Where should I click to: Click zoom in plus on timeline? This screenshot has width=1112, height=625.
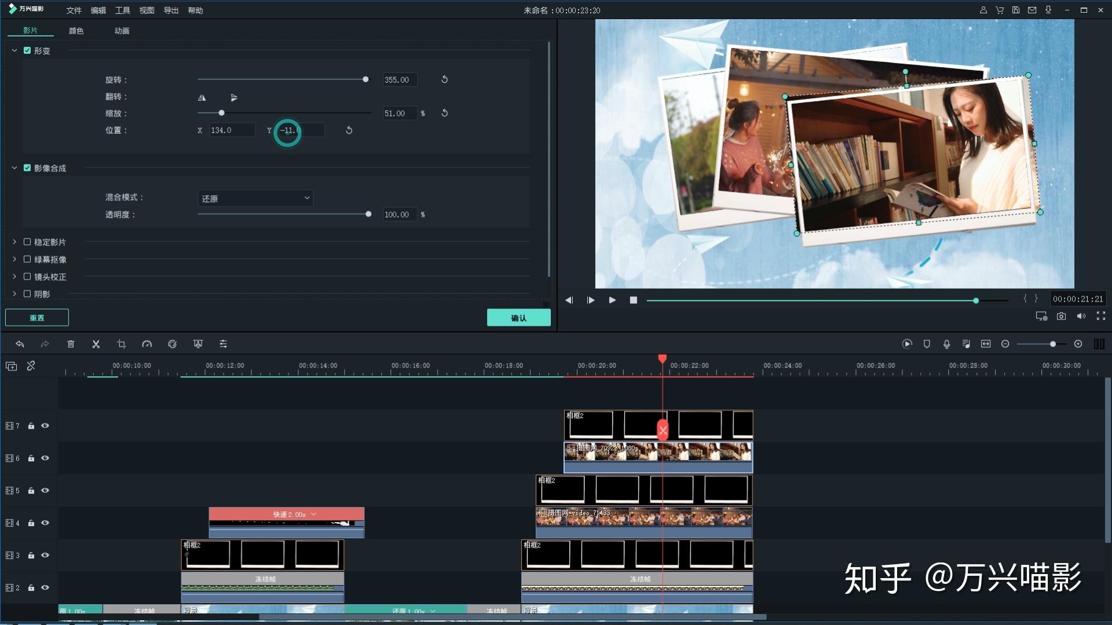pyautogui.click(x=1078, y=344)
